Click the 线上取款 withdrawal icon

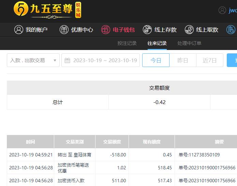[189, 30]
